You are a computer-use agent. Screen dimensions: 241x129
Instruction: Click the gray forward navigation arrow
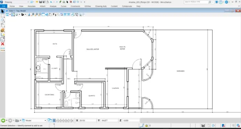[10, 120]
